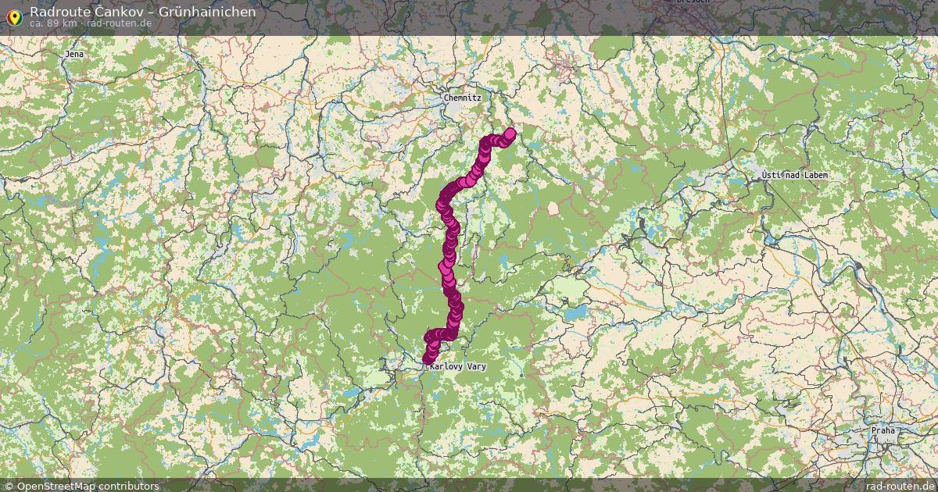Click the northern end marker of the route

pyautogui.click(x=510, y=134)
